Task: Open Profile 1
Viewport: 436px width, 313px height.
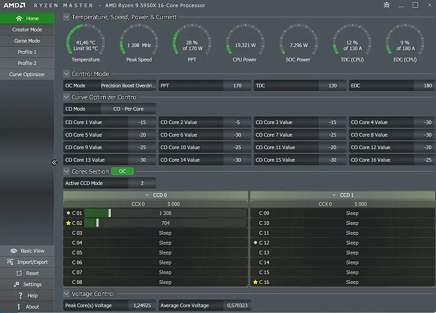Action: tap(27, 52)
